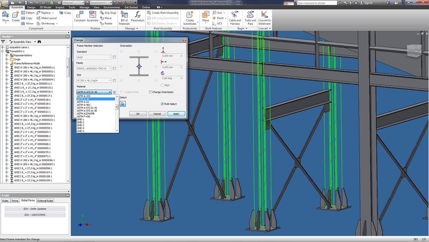This screenshot has height=242, width=429.
Task: Click Apply in the Change dialog
Action: coord(176,114)
